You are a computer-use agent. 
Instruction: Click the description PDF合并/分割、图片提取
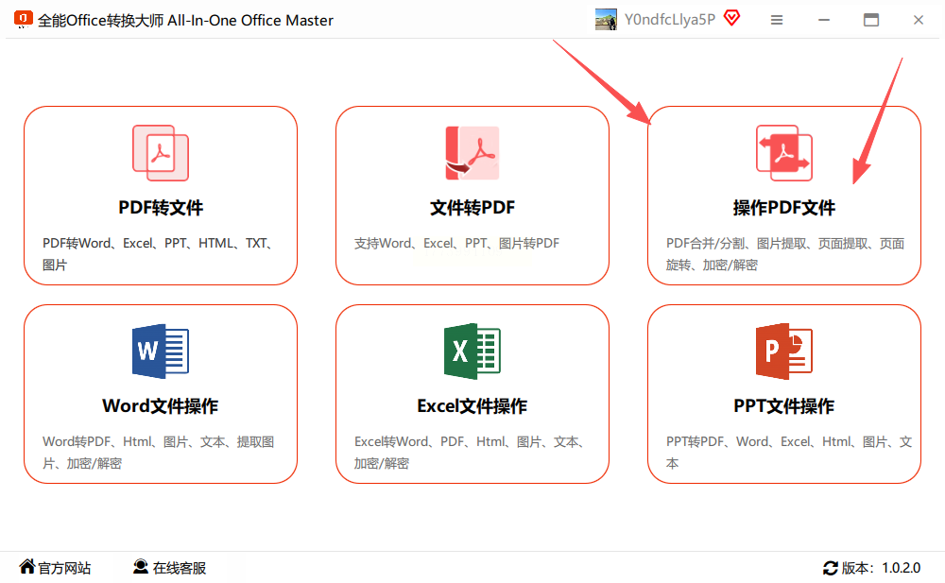[x=785, y=254]
